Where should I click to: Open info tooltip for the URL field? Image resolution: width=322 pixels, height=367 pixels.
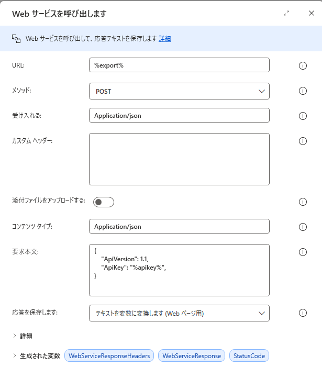coord(303,65)
